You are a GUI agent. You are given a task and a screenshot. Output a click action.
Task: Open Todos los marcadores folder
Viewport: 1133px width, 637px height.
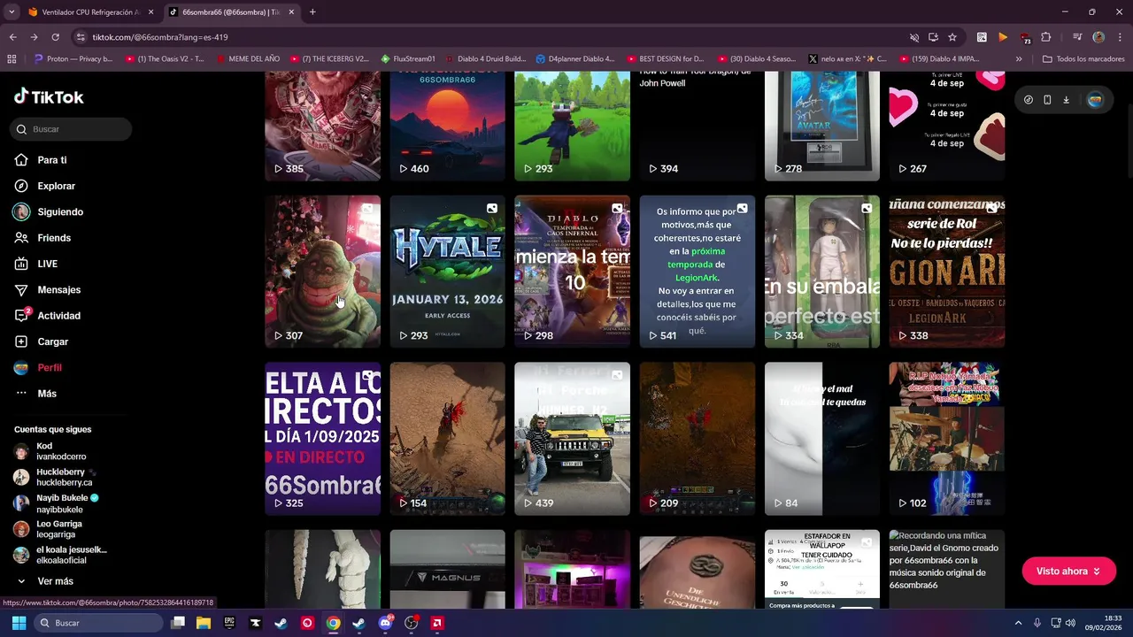(x=1083, y=59)
